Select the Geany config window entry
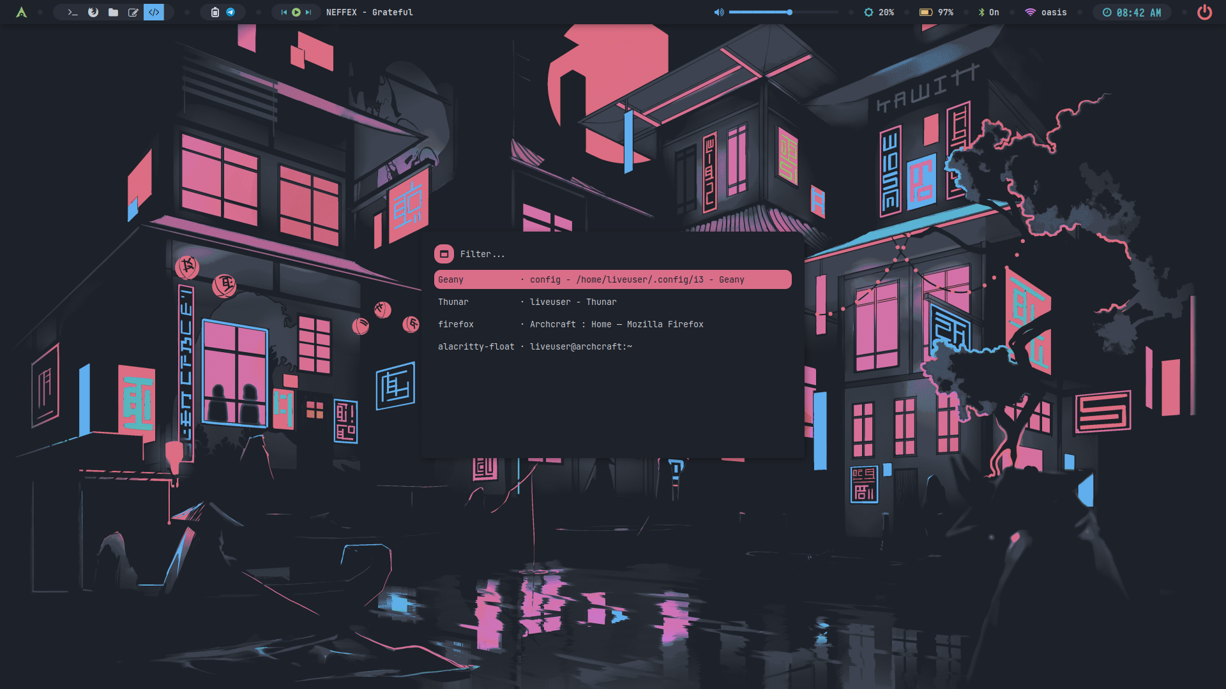1226x689 pixels. 612,279
